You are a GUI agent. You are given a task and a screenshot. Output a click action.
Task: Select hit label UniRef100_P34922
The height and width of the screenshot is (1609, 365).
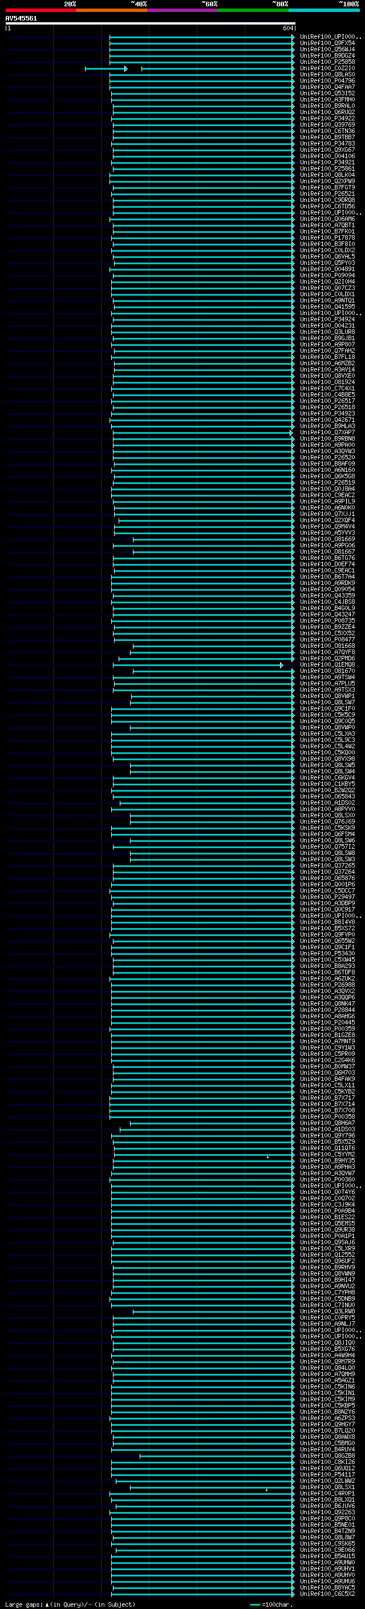tap(327, 118)
